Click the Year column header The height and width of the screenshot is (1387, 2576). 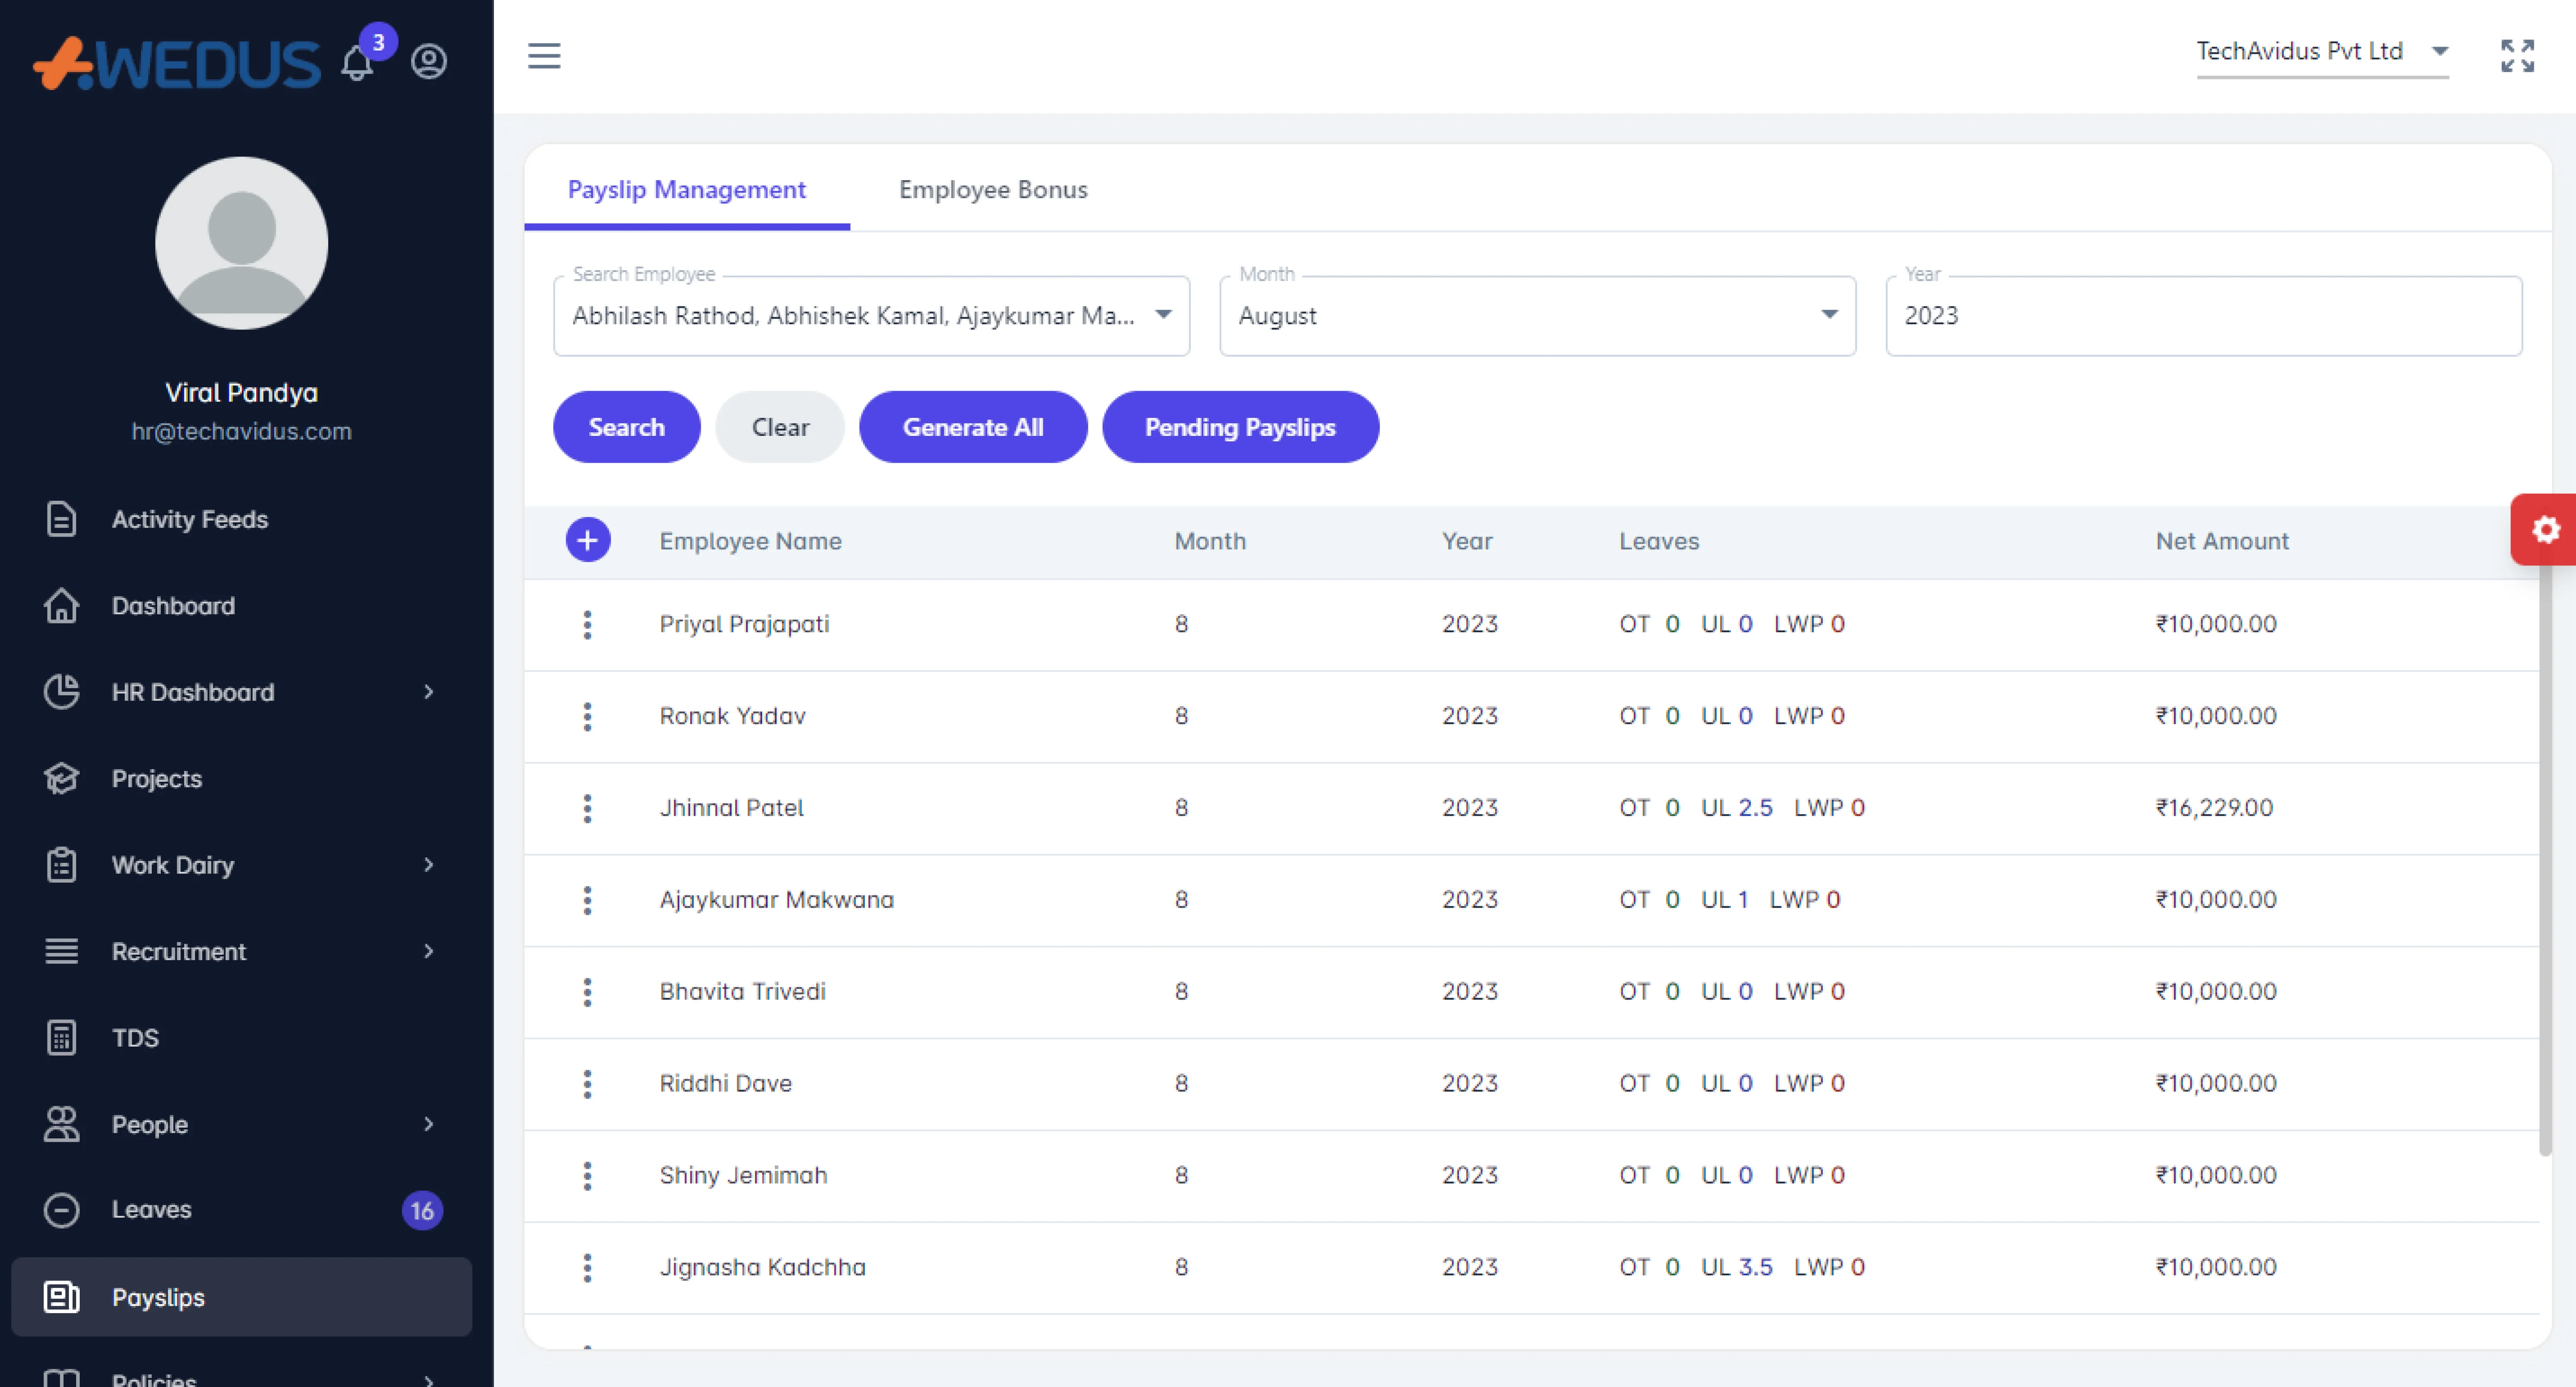click(x=1467, y=541)
